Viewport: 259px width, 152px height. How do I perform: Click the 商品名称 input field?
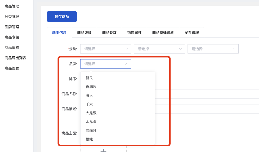tap(206, 94)
